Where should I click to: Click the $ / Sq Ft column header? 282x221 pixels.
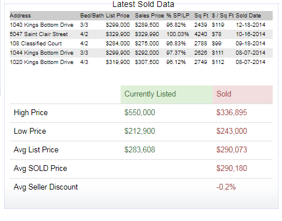tap(223, 16)
